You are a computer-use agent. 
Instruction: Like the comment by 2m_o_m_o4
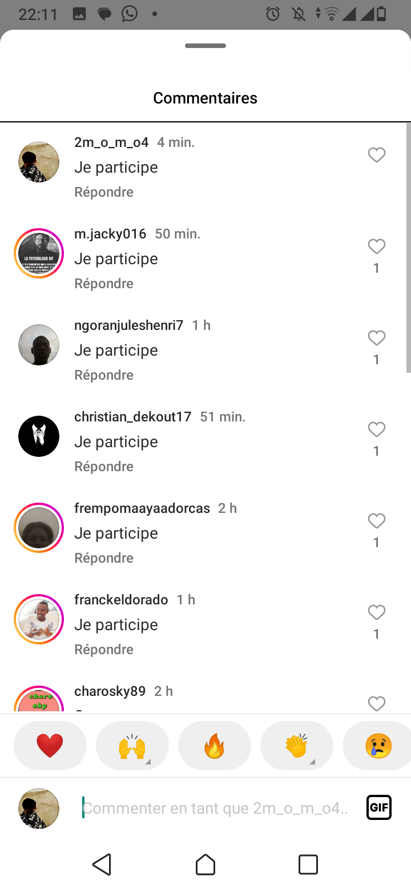(376, 155)
